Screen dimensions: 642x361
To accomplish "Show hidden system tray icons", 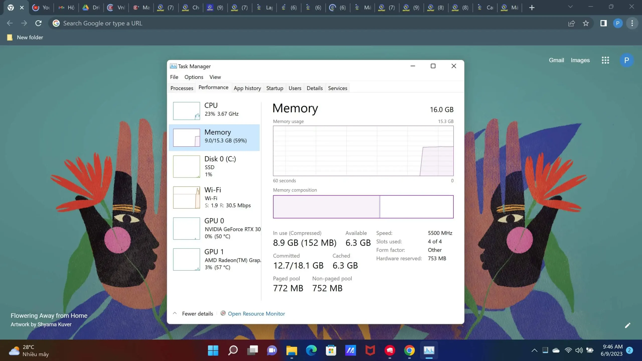I will point(534,350).
